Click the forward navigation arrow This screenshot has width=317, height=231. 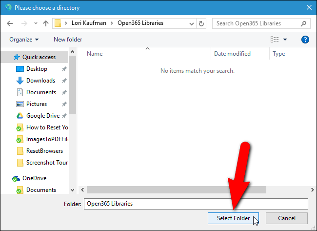pos(24,23)
